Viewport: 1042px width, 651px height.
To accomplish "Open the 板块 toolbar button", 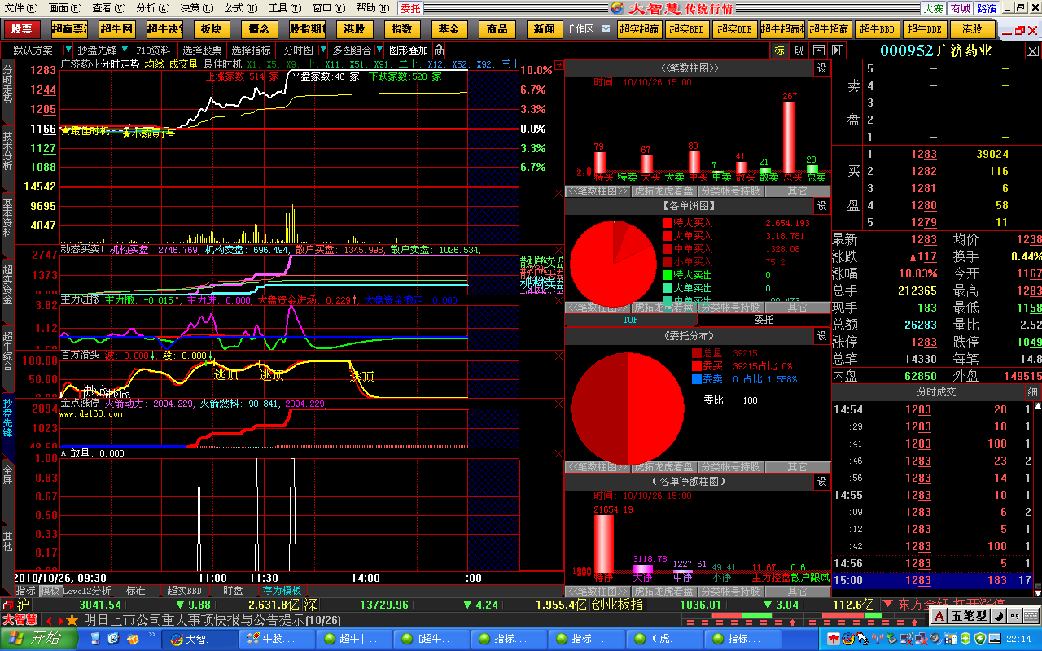I will 212,29.
